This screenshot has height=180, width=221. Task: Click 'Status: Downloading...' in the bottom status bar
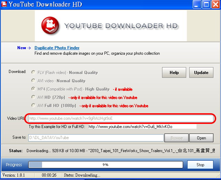[x=82, y=175]
